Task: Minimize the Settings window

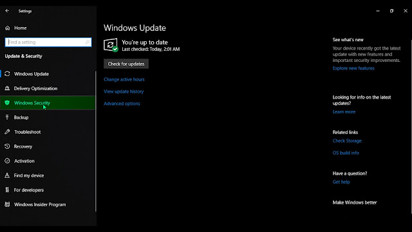Action: [378, 11]
